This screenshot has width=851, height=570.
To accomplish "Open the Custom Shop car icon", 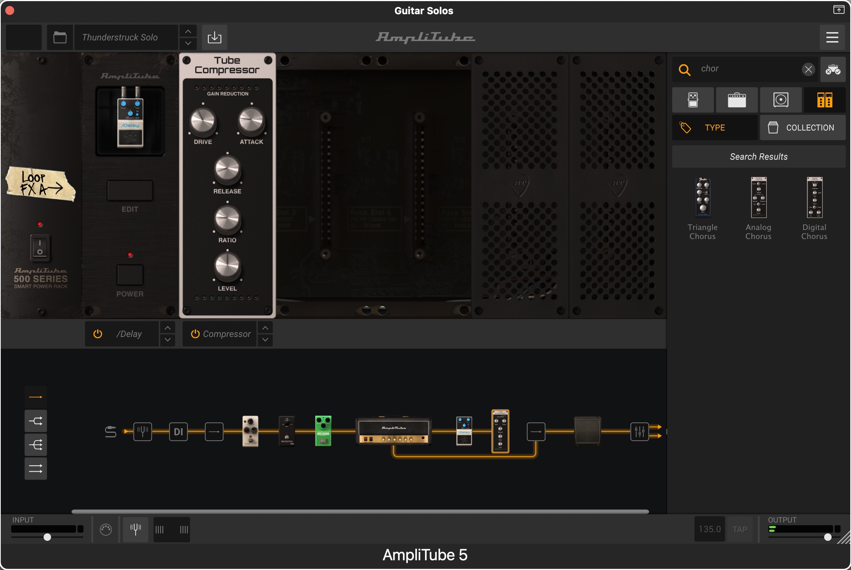I will [833, 70].
